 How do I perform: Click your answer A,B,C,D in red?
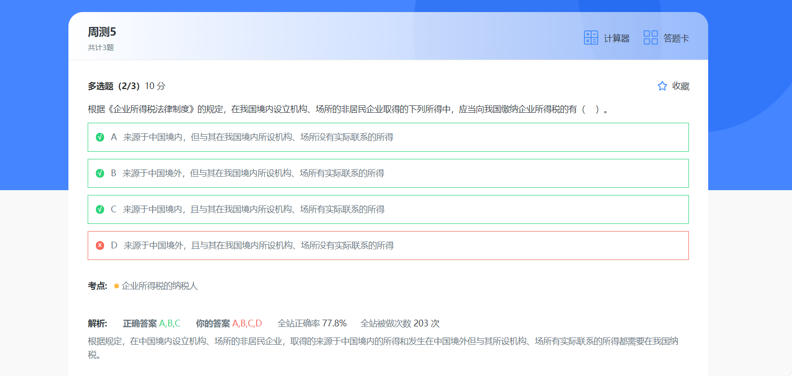point(247,324)
